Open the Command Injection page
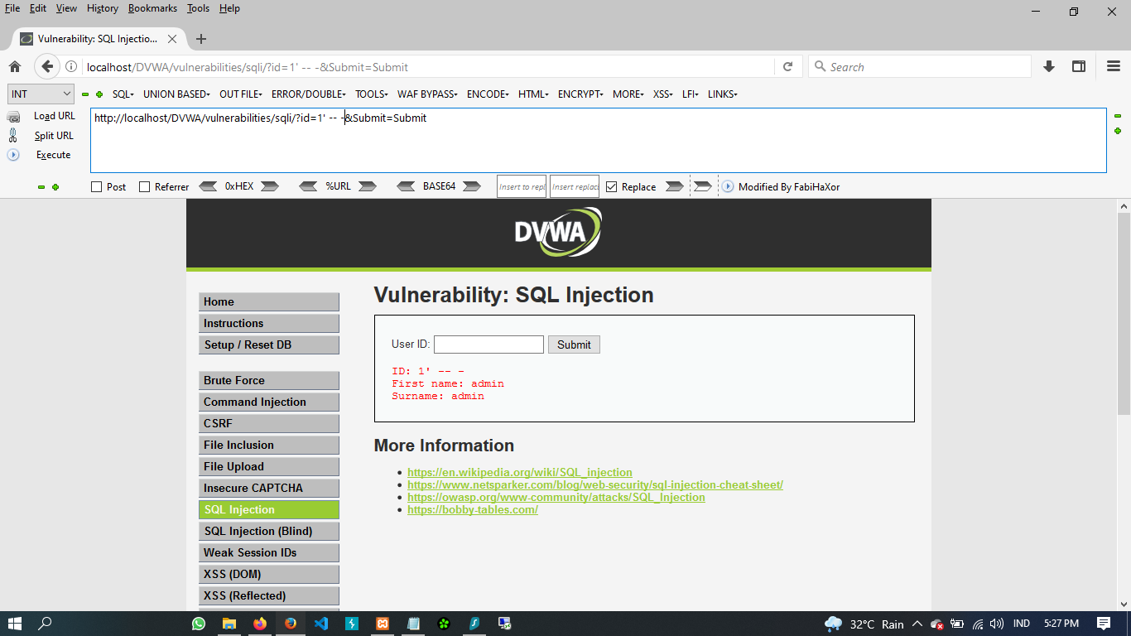This screenshot has width=1131, height=636. click(269, 402)
